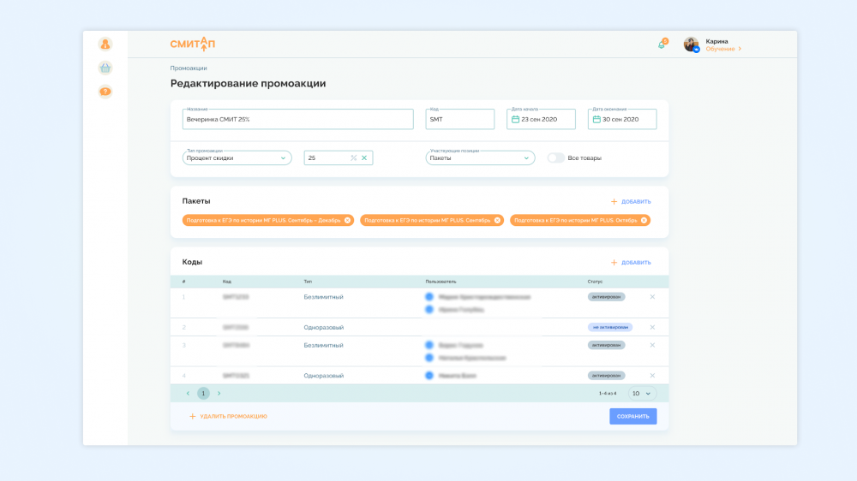Open the start date calendar icon
Screen dimensions: 857x481
pyautogui.click(x=515, y=119)
